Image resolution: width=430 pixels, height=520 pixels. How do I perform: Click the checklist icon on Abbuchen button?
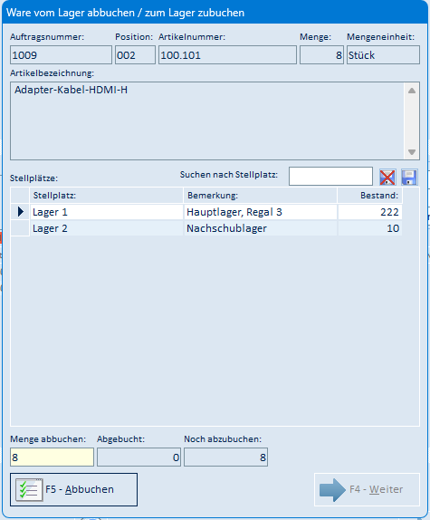click(x=29, y=489)
